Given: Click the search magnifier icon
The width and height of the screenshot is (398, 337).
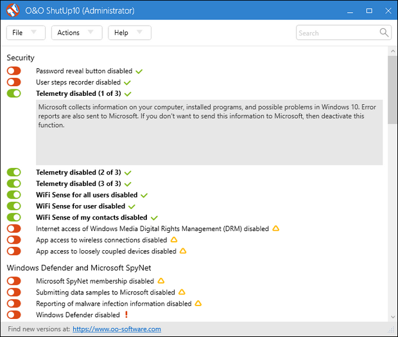Looking at the screenshot, I should (385, 33).
